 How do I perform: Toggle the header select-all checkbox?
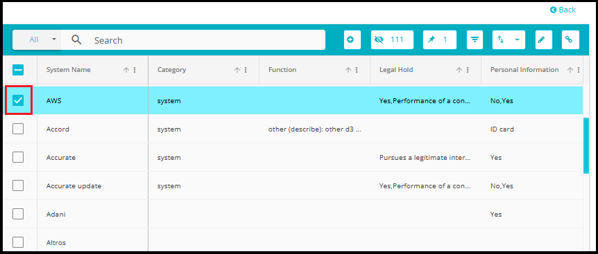coord(18,70)
